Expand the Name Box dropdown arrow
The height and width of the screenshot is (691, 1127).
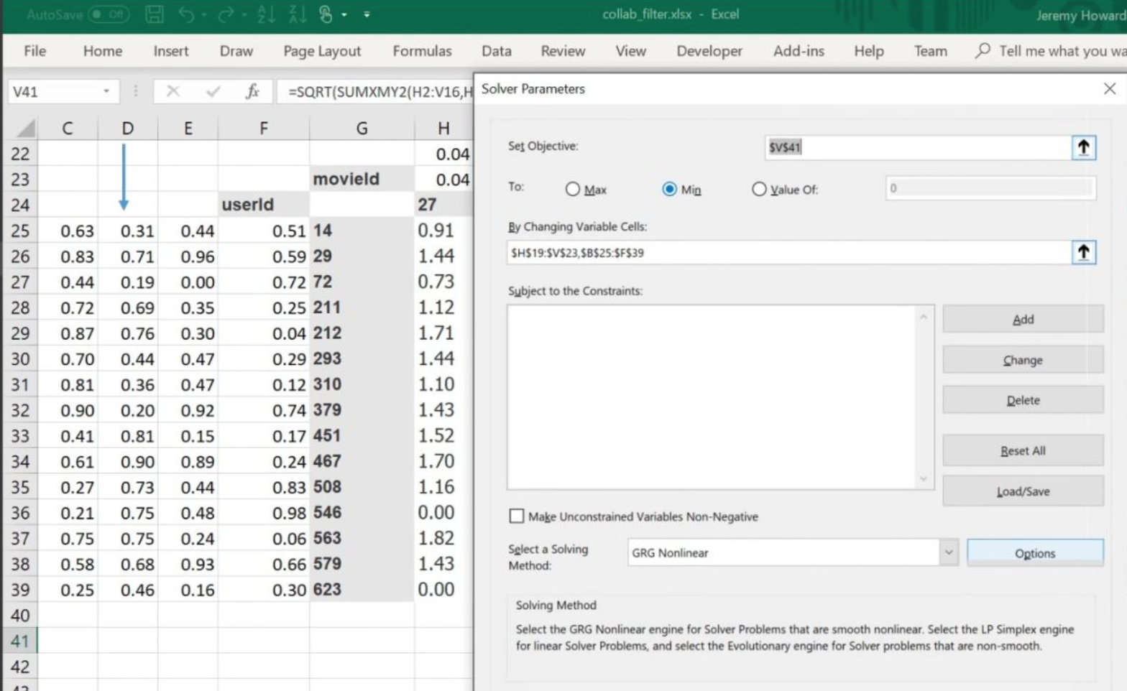click(x=106, y=91)
